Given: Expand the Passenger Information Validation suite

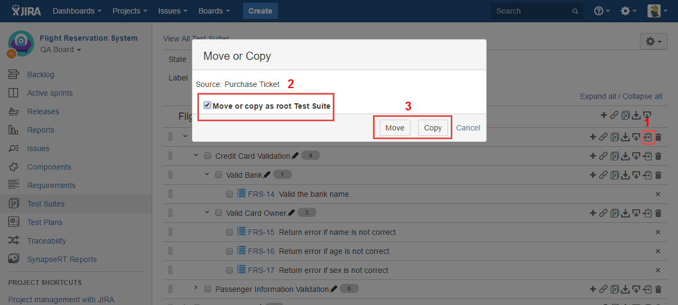Looking at the screenshot, I should tap(196, 288).
